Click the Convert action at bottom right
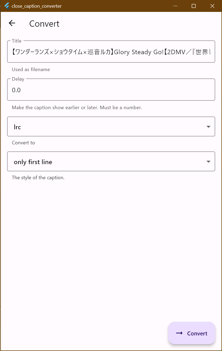Viewport: 222px width, 351px height. click(x=192, y=333)
